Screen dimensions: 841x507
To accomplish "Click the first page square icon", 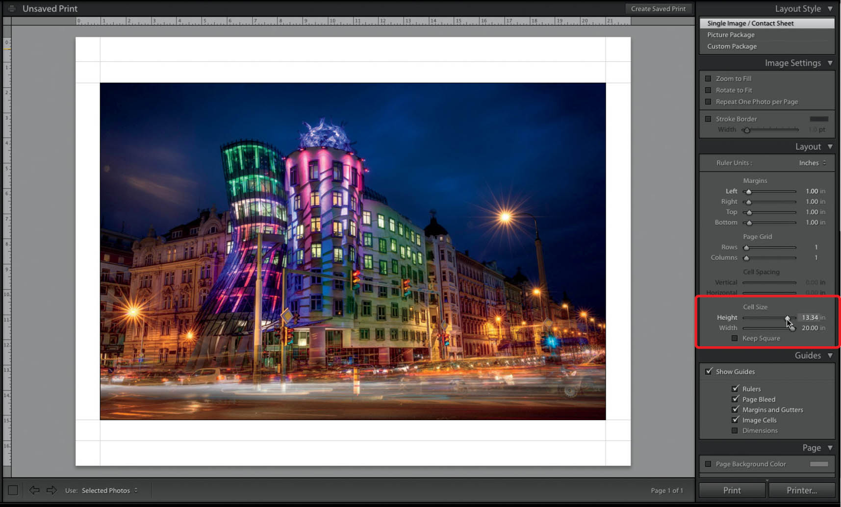I will point(13,490).
